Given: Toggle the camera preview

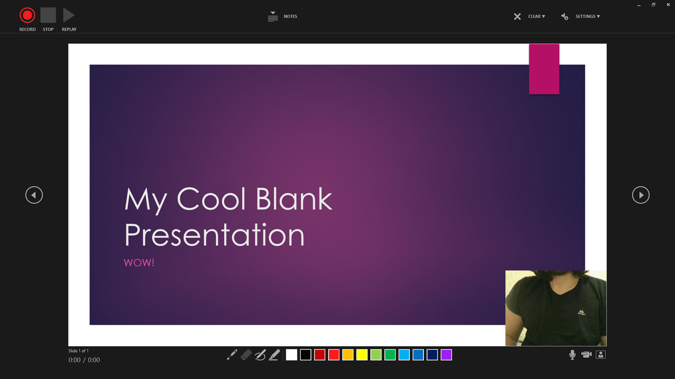Looking at the screenshot, I should pyautogui.click(x=601, y=355).
